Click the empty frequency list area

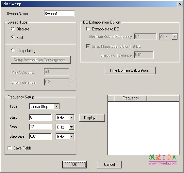pyautogui.click(x=143, y=128)
